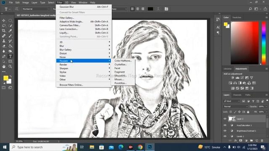Open Google Chrome from the taskbar
The width and height of the screenshot is (269, 151).
pyautogui.click(x=140, y=147)
